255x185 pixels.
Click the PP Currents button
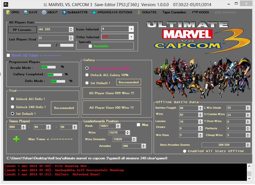(x=23, y=30)
